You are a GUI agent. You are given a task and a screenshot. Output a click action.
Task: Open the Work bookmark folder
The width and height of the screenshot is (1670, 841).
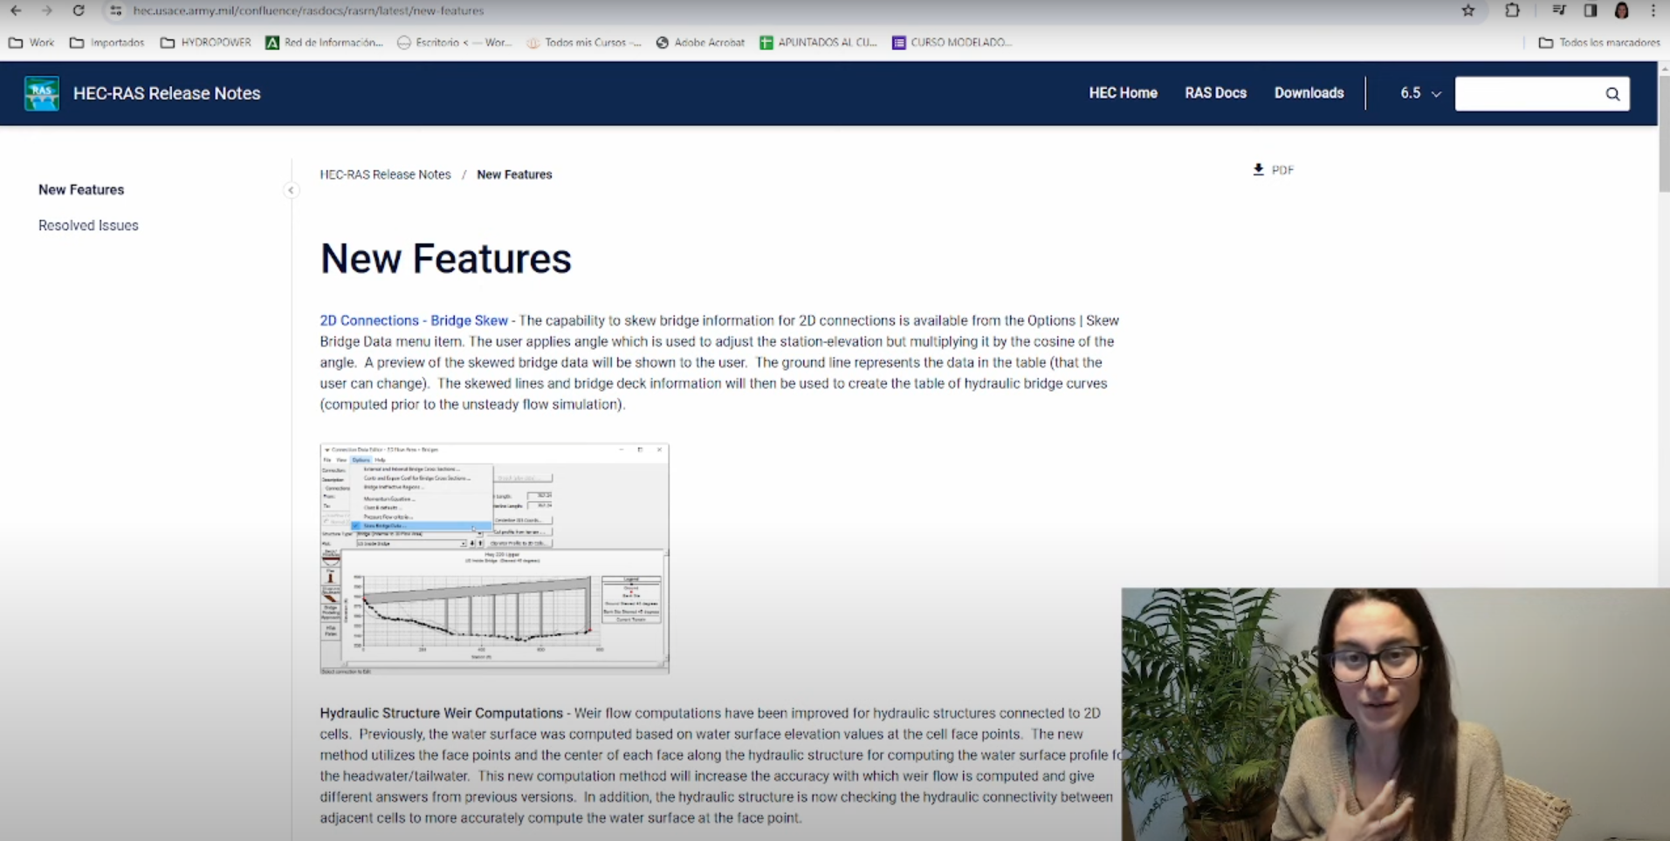click(x=31, y=42)
